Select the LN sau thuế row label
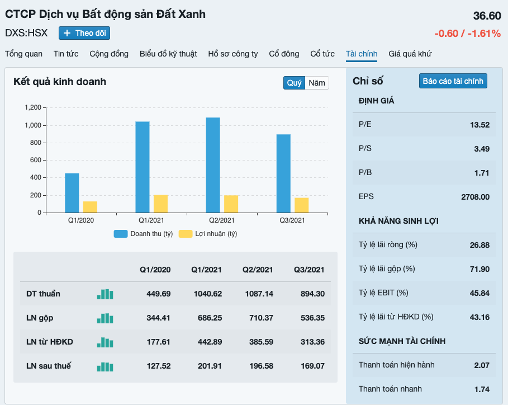The width and height of the screenshot is (508, 405). [x=48, y=366]
